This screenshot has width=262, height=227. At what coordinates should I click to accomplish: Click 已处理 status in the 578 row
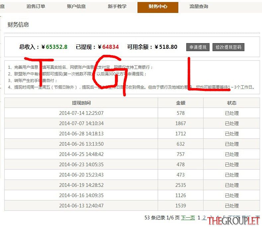coord(232,113)
